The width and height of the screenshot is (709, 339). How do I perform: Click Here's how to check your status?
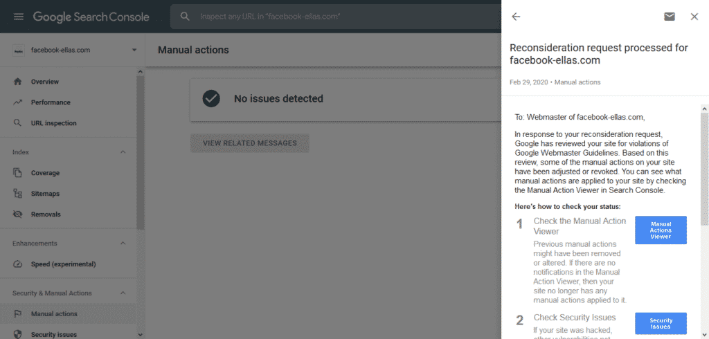(x=568, y=207)
